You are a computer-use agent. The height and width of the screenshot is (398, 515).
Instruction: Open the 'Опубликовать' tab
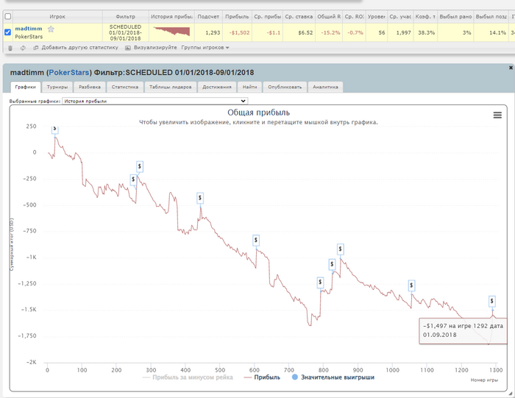tap(285, 87)
